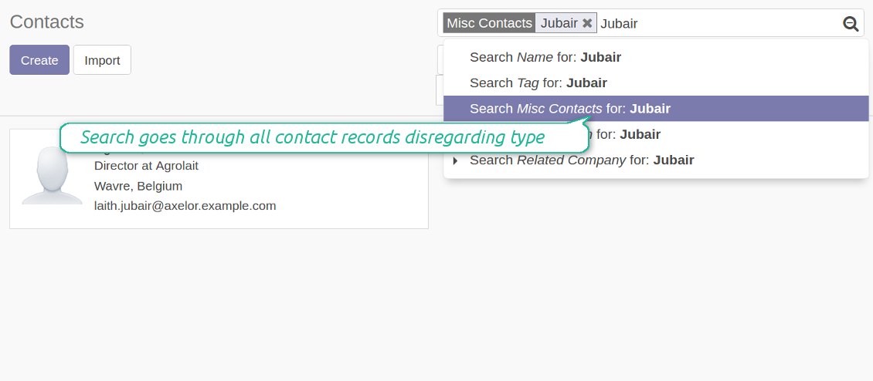
Task: Click the Misc Contacts facet label
Action: (489, 23)
